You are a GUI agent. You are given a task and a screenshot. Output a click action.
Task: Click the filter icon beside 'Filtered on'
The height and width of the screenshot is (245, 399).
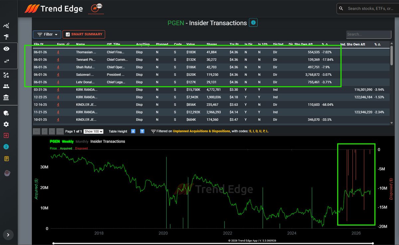click(x=153, y=131)
